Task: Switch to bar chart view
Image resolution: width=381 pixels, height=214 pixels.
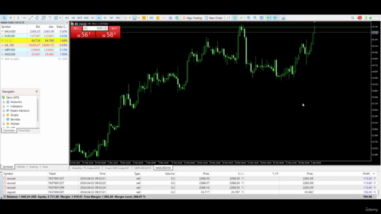Action: point(229,18)
